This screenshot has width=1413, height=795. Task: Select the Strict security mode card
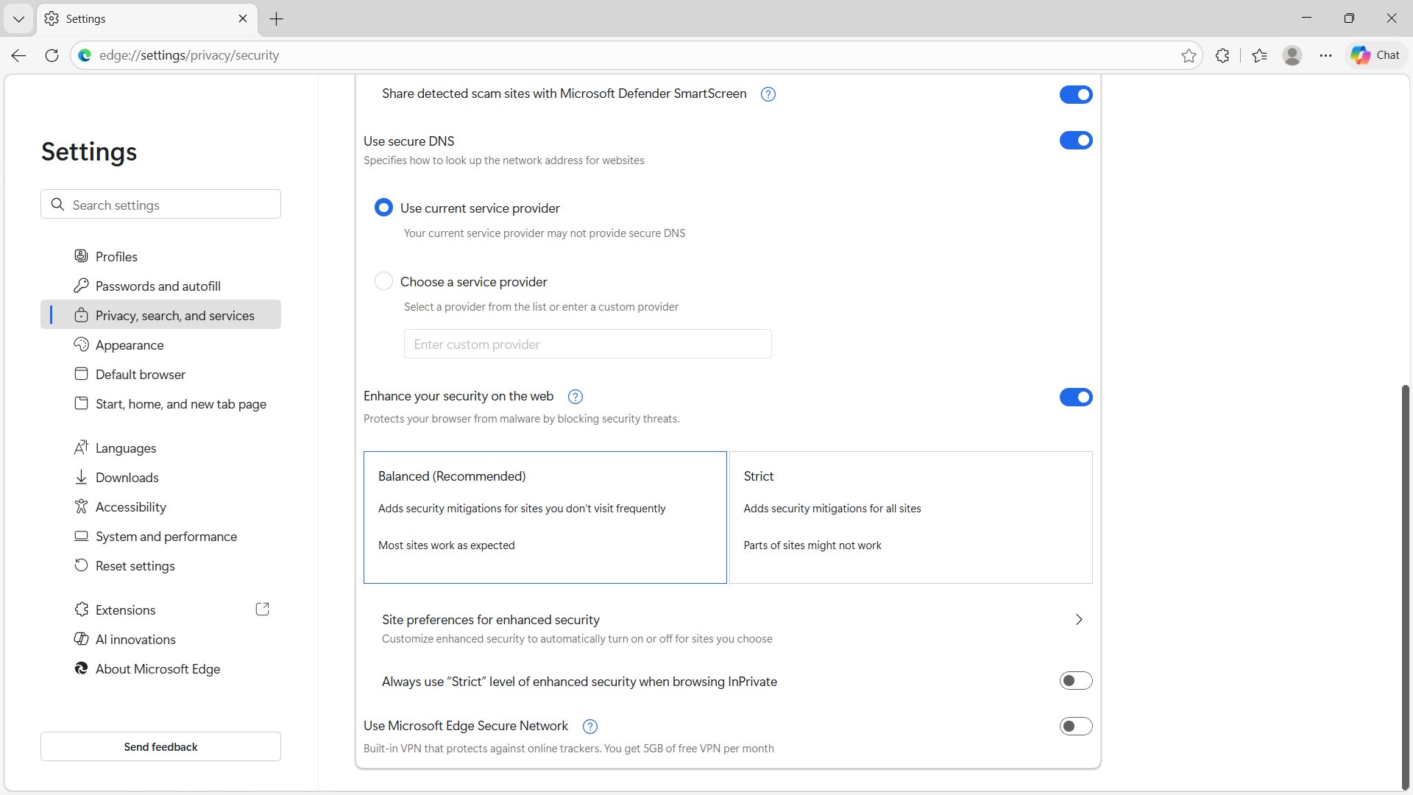point(910,517)
